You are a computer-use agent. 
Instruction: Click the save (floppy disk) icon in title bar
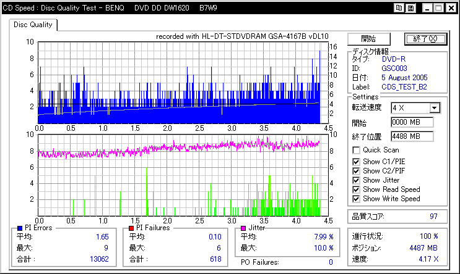coord(410,8)
